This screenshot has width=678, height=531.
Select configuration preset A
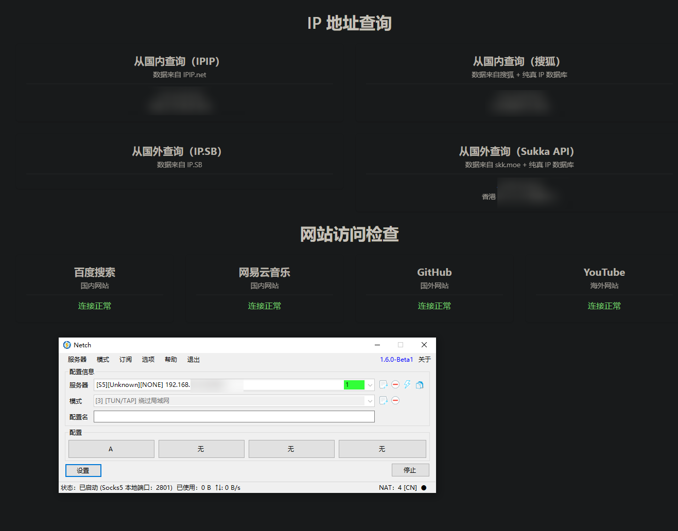pyautogui.click(x=111, y=448)
